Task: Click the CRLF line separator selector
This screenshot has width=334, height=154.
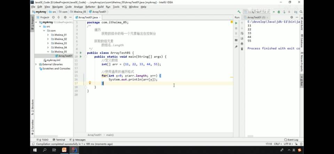Action: [x=277, y=144]
